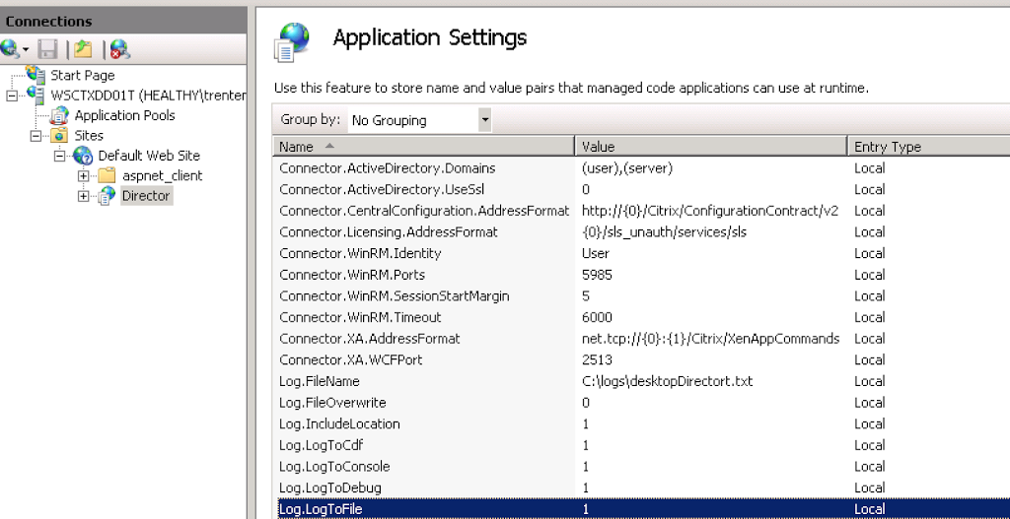Click the Default Web Site globe icon
The image size is (1010, 519).
pyautogui.click(x=83, y=156)
